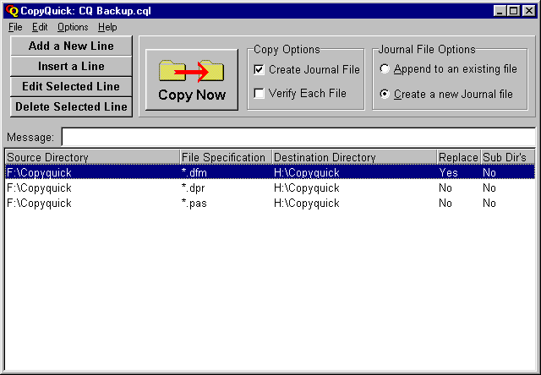This screenshot has height=375, width=541.
Task: Open the File menu
Action: click(15, 27)
